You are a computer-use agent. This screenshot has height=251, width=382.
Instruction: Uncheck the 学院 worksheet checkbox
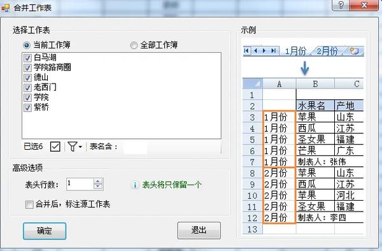coord(27,97)
